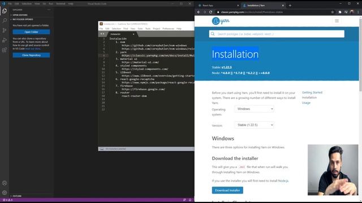Open the Getting Started sidebar link
Image resolution: width=362 pixels, height=203 pixels.
[312, 92]
